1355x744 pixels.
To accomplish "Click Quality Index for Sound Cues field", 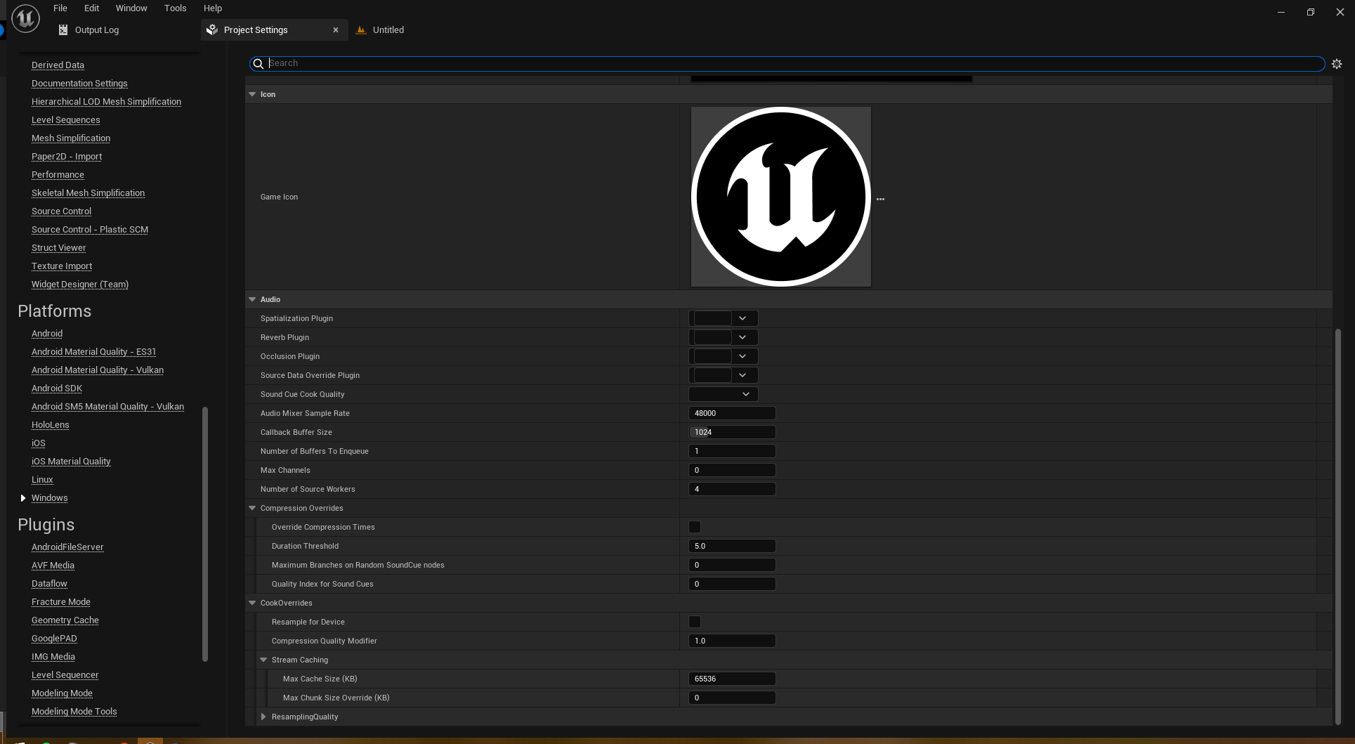I will pyautogui.click(x=732, y=584).
